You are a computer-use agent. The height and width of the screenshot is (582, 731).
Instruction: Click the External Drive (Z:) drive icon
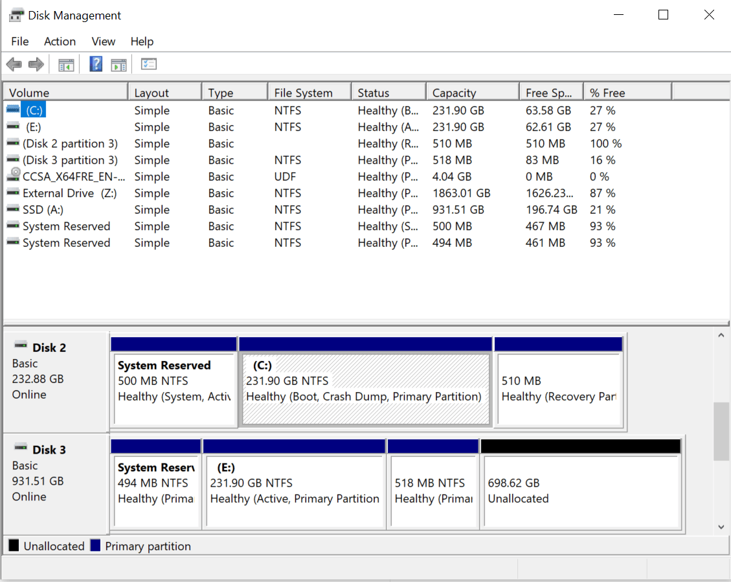[x=13, y=192]
